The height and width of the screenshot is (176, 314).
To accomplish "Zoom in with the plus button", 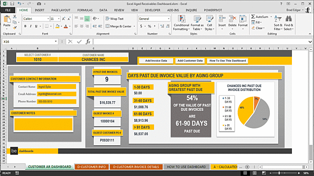I will [x=299, y=173].
